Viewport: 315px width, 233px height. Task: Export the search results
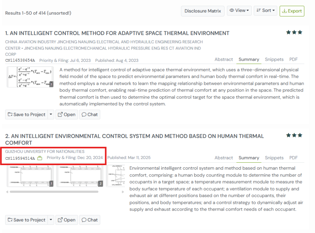pos(292,11)
